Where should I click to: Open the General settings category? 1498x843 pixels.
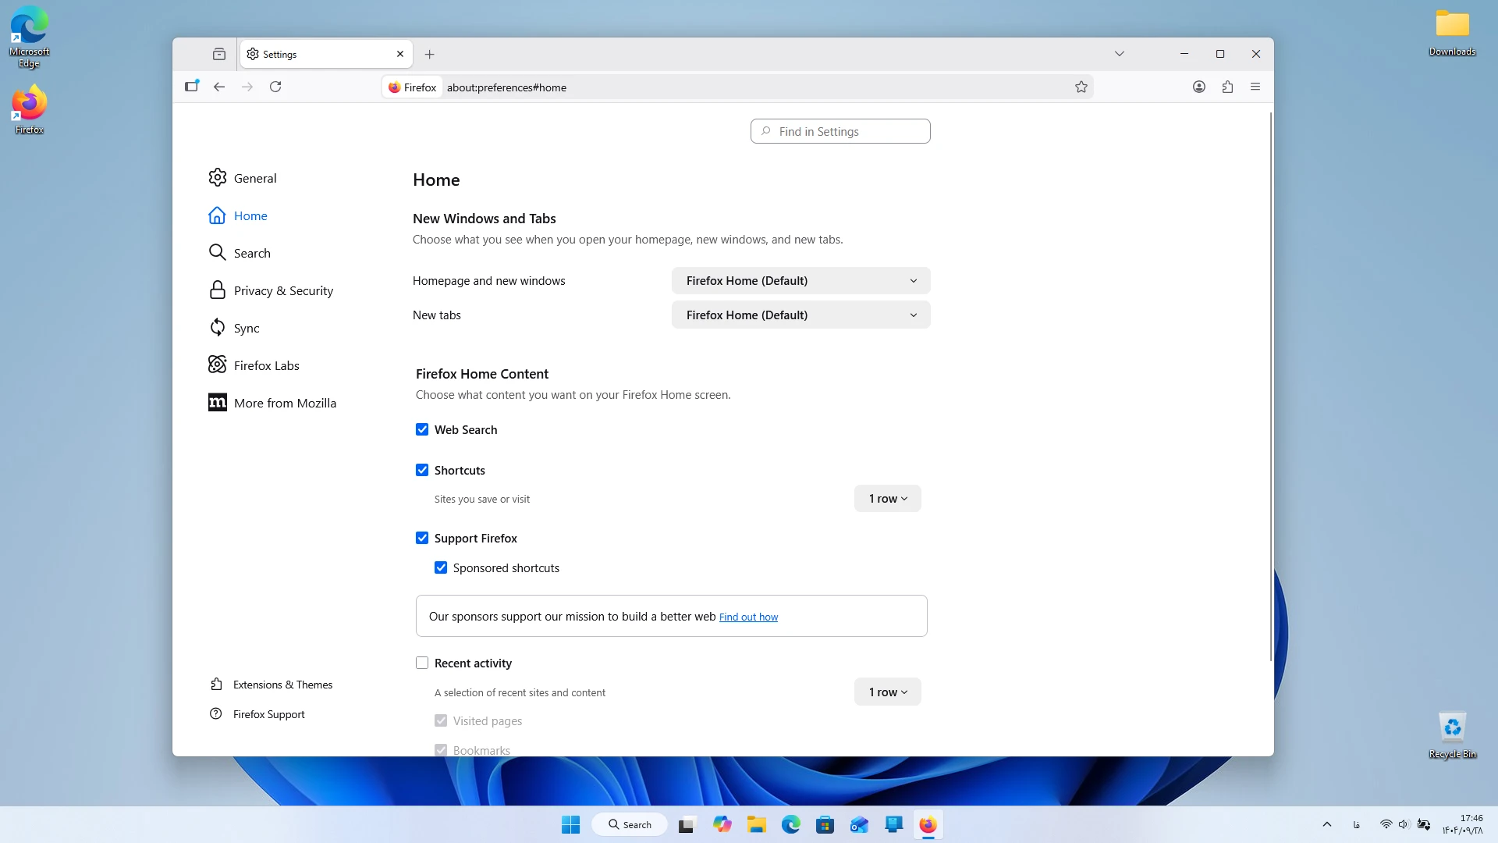tap(243, 178)
